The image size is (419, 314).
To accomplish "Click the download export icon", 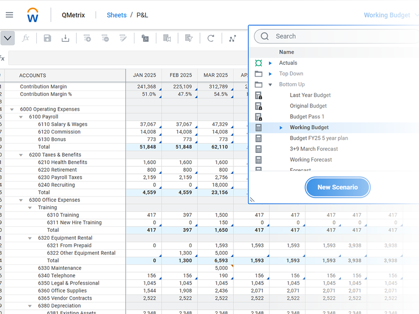I will point(65,38).
